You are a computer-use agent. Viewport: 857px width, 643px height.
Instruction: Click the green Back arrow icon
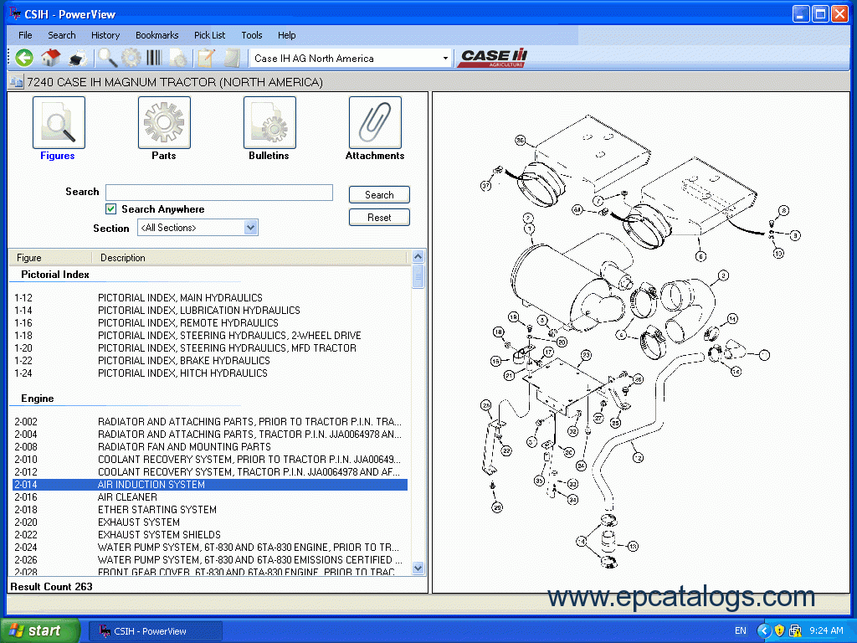pyautogui.click(x=24, y=58)
